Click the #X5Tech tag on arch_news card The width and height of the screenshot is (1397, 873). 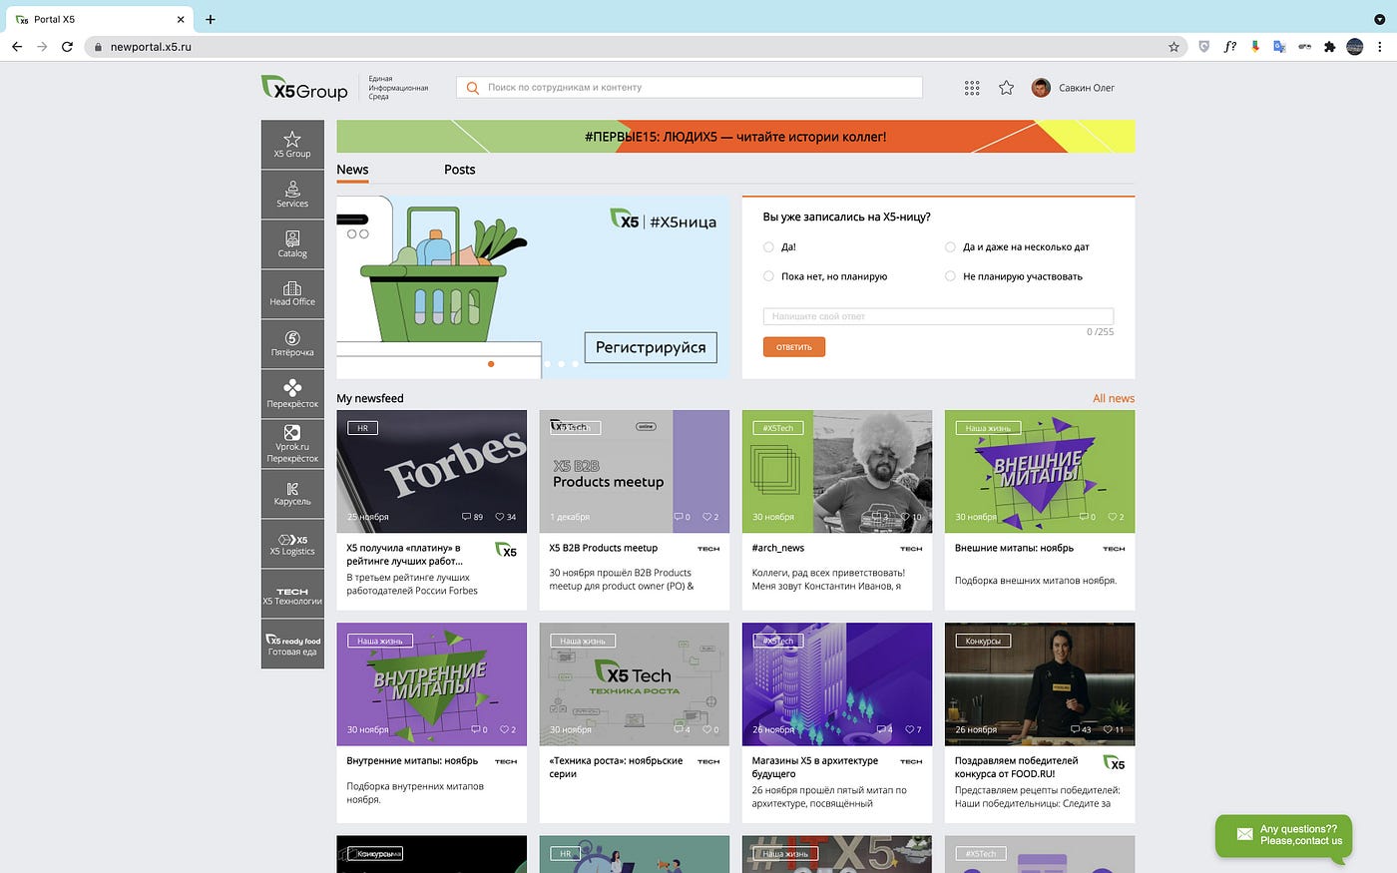778,428
